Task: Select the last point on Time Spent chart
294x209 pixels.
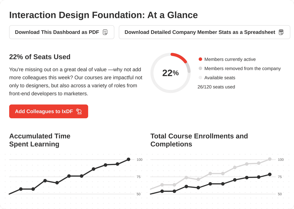Action: (128, 159)
